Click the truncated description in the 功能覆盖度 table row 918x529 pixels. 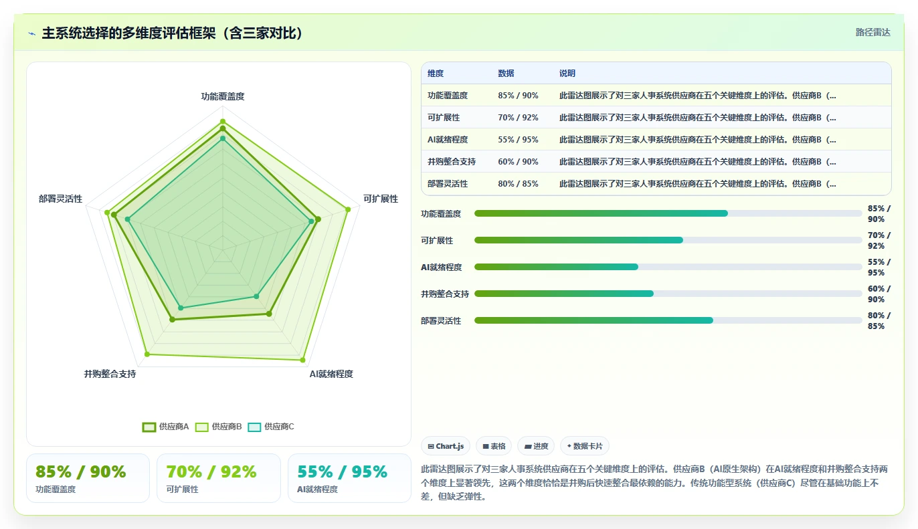tap(697, 96)
